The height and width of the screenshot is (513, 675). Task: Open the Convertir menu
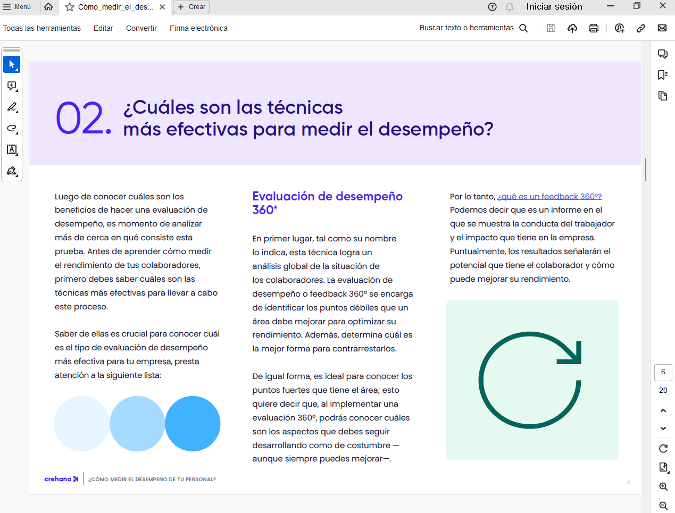(x=141, y=28)
